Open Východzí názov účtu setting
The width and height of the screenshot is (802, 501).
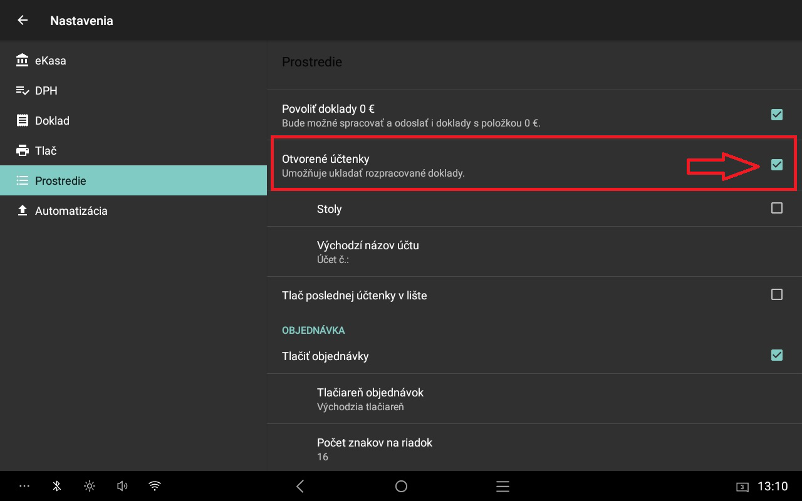534,252
